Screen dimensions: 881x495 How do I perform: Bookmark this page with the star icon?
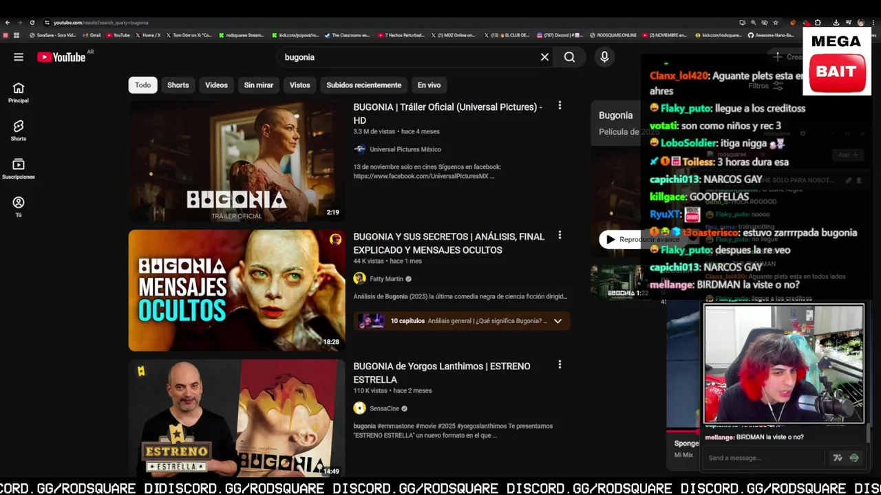[x=776, y=23]
